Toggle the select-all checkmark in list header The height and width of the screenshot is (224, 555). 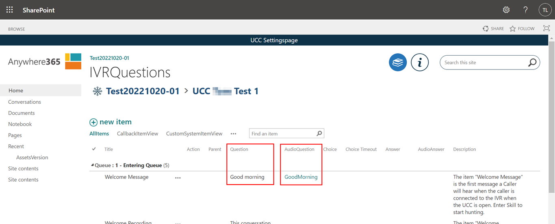[94, 149]
